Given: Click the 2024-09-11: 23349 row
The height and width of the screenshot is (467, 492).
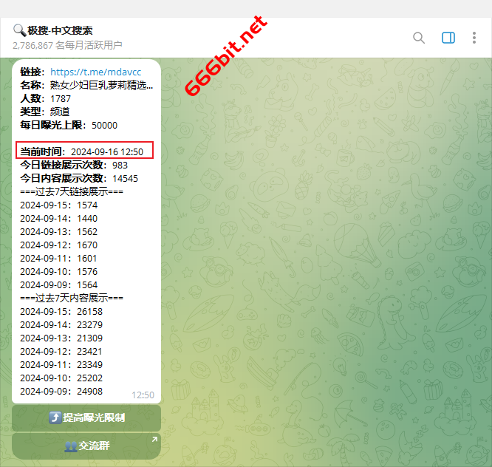Looking at the screenshot, I should click(x=61, y=365).
